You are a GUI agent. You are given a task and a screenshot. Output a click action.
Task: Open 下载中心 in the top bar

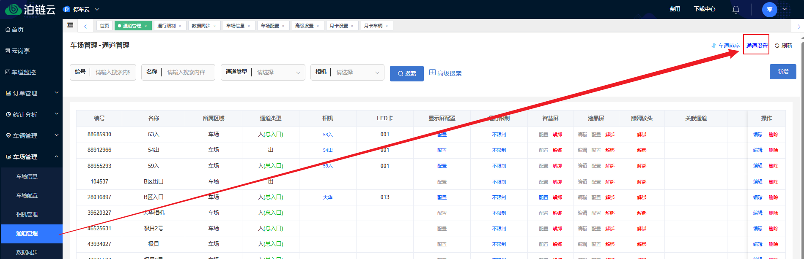tap(705, 9)
